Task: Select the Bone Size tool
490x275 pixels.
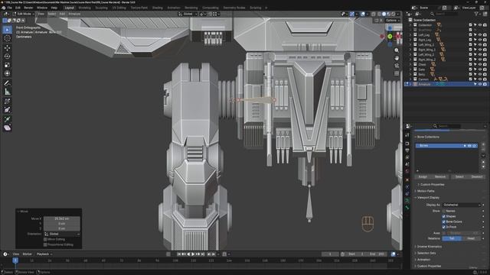Action: (x=7, y=110)
